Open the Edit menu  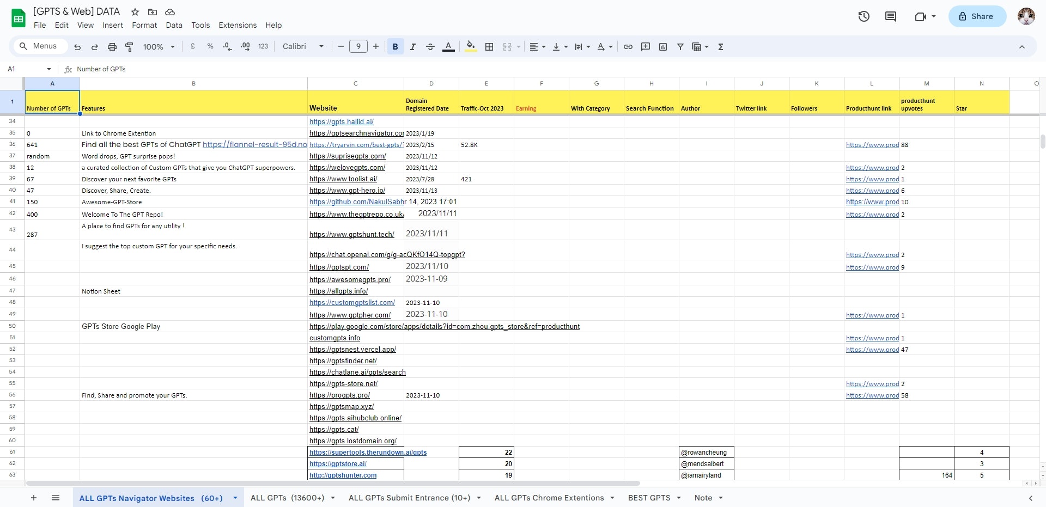tap(62, 25)
